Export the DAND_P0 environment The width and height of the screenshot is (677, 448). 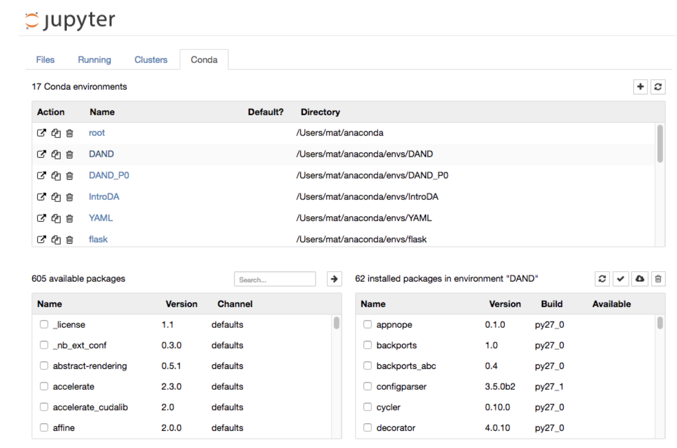tap(41, 176)
